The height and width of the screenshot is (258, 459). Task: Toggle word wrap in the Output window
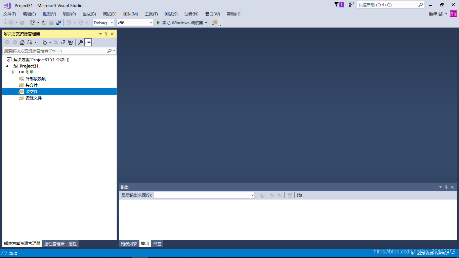299,195
